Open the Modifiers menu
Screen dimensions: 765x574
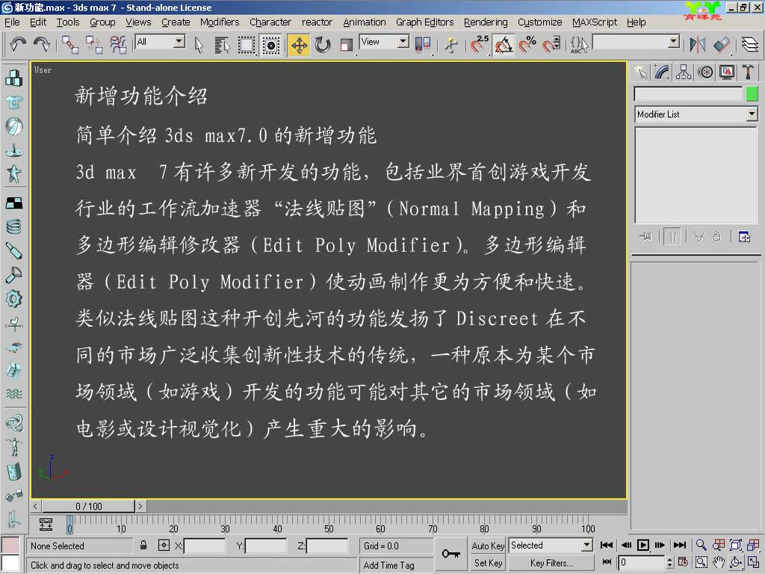click(x=220, y=22)
